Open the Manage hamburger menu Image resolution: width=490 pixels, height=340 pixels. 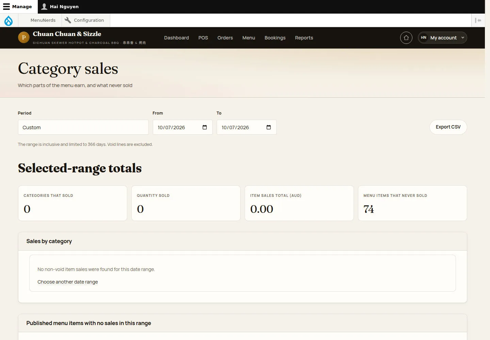click(x=6, y=6)
